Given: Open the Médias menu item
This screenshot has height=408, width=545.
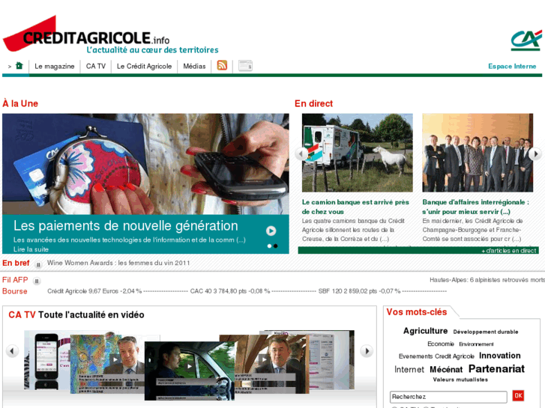Looking at the screenshot, I should point(194,67).
